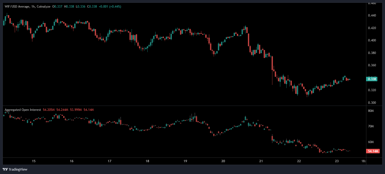This screenshot has width=385, height=174.
Task: Select date label 23 on time axis
Action: [x=337, y=161]
